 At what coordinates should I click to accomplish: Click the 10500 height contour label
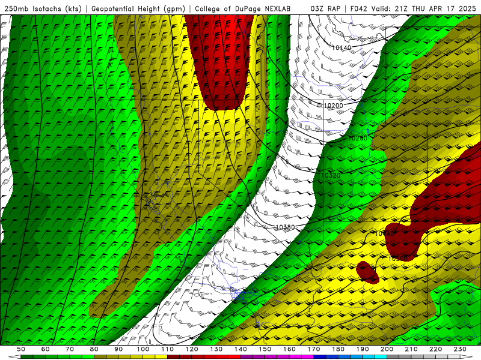(398, 259)
